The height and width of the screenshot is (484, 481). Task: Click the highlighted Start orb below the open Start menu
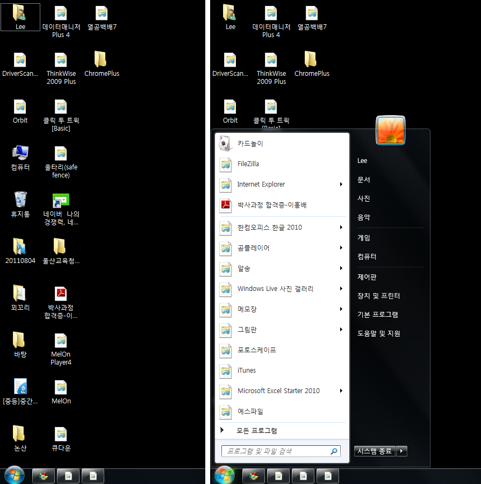tap(224, 475)
